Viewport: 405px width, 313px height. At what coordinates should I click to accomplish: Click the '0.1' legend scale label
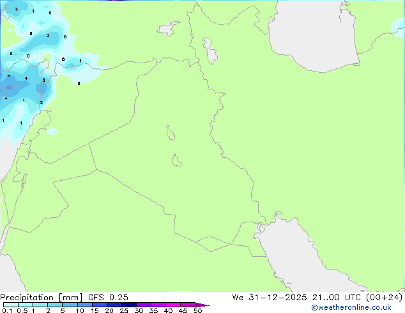[7, 310]
